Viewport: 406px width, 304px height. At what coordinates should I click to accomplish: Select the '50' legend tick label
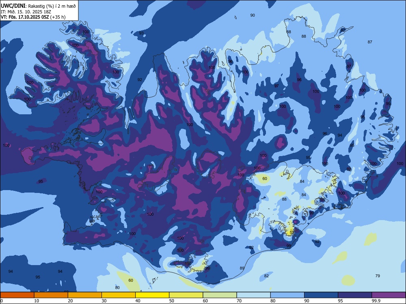(x=172, y=301)
